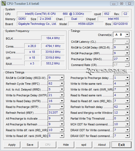Open MCH ODT for Read command dropdown
The height and width of the screenshot is (151, 135).
tap(127, 124)
